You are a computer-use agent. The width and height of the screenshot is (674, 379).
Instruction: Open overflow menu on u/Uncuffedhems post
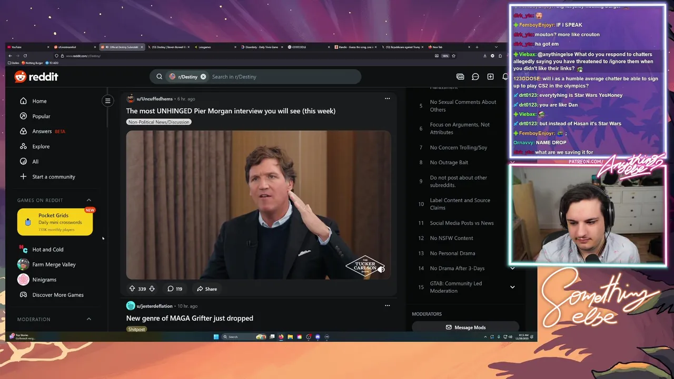point(387,98)
